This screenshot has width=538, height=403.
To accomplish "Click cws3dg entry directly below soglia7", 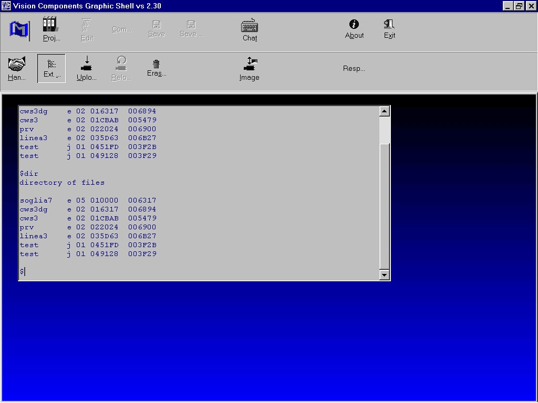I will 34,209.
